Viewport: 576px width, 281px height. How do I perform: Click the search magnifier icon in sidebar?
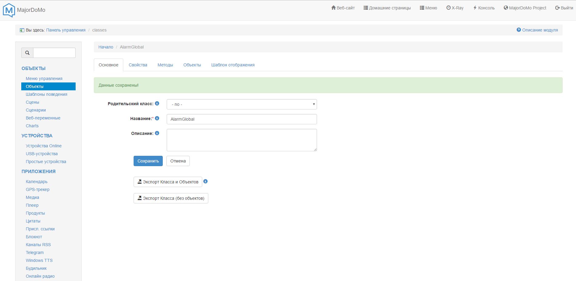click(27, 53)
